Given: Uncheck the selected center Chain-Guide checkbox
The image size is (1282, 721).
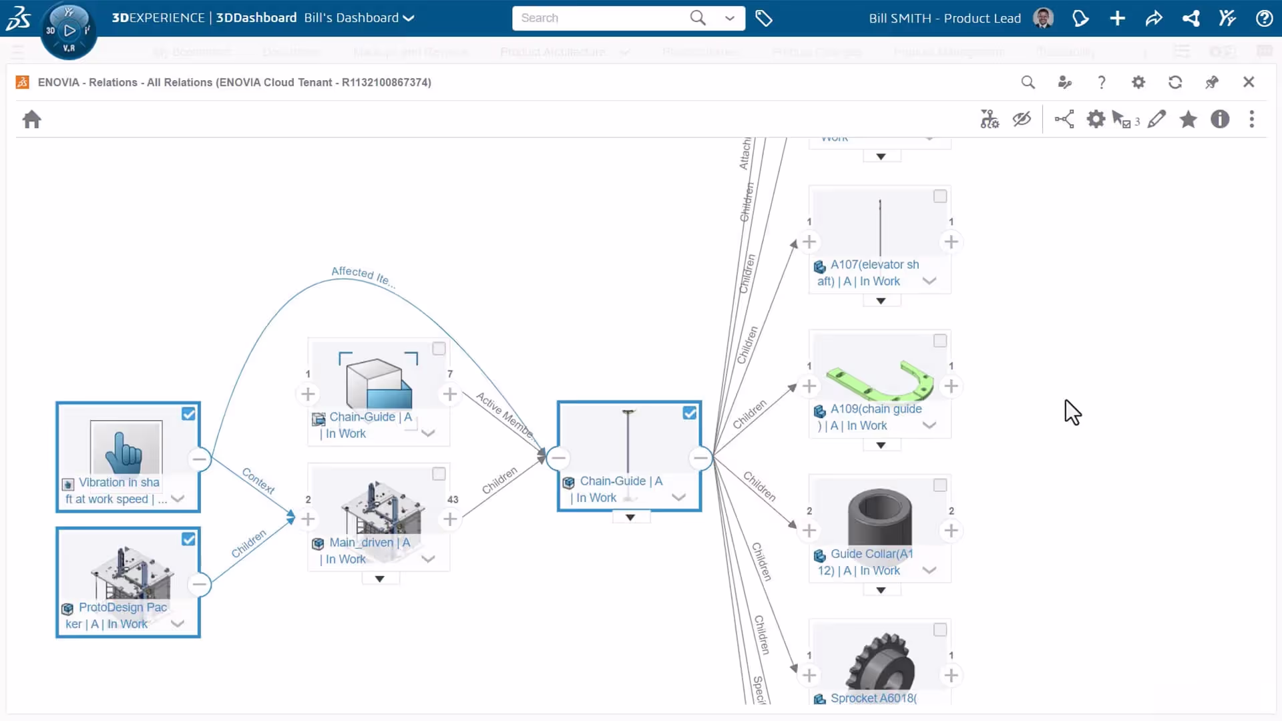Looking at the screenshot, I should (x=690, y=413).
